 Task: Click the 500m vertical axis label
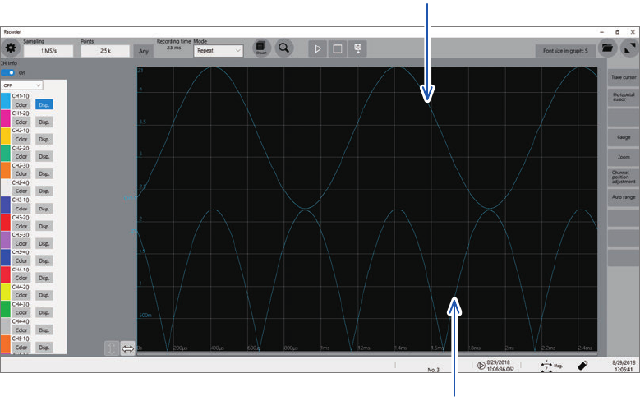[145, 316]
